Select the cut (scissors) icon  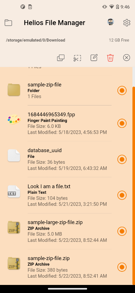coord(77,58)
